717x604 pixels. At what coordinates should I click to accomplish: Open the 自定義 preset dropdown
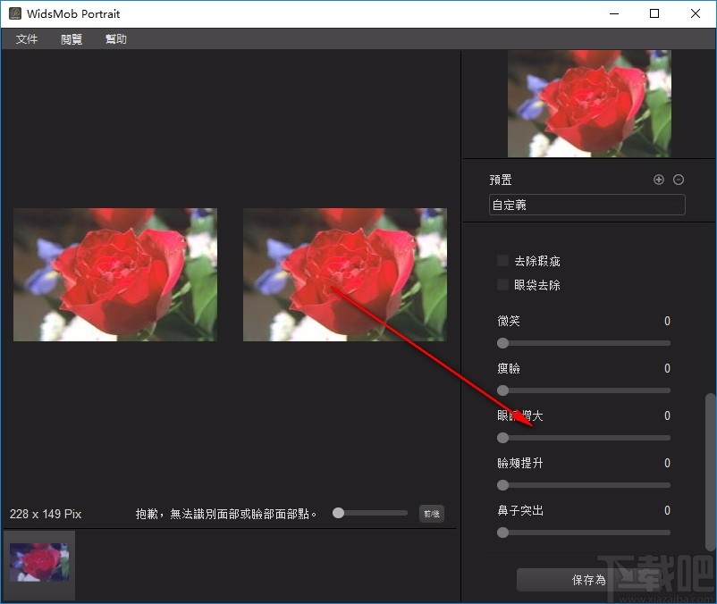click(x=587, y=205)
